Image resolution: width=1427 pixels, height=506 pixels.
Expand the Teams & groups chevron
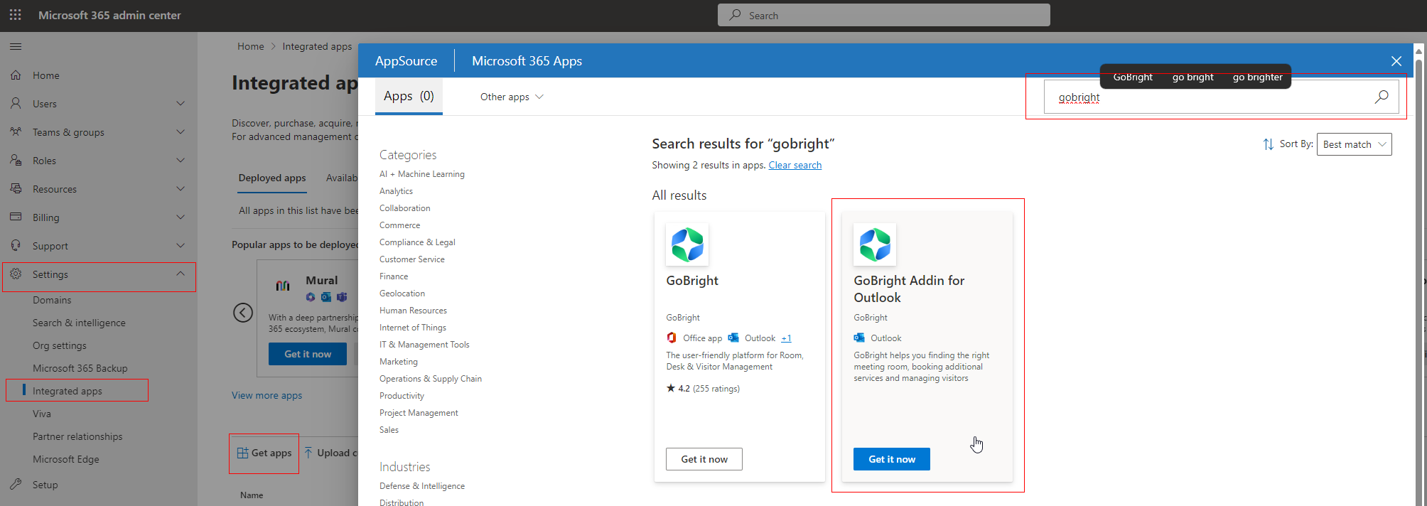181,131
